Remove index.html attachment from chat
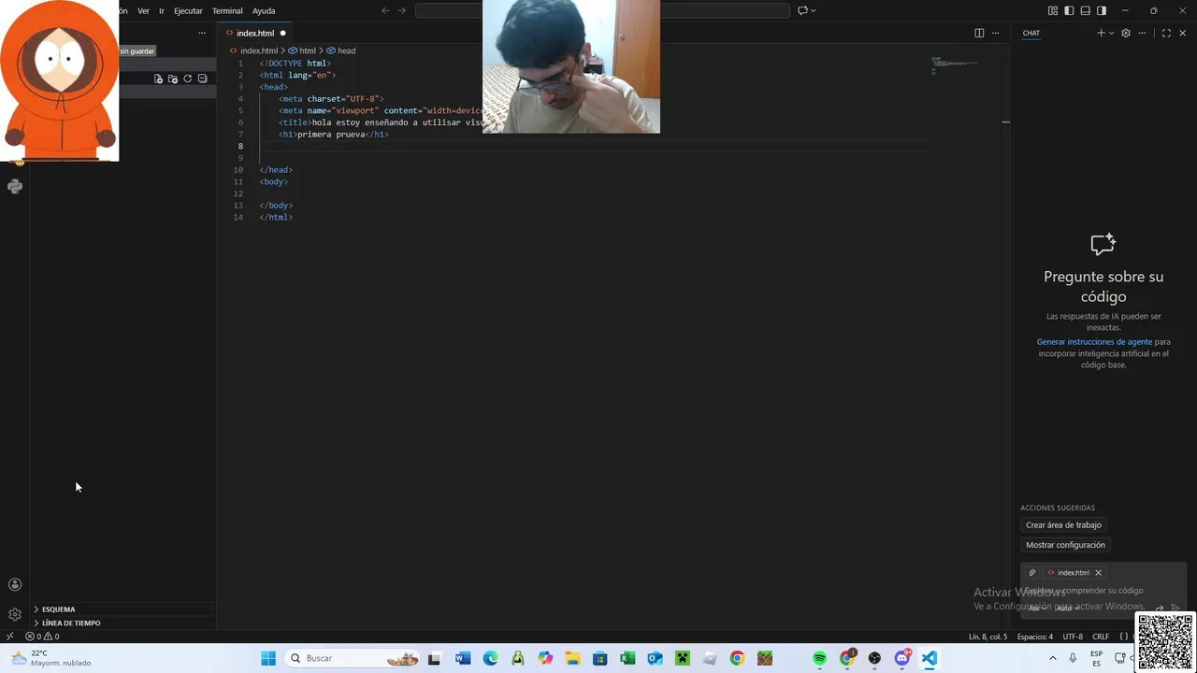 [1098, 572]
